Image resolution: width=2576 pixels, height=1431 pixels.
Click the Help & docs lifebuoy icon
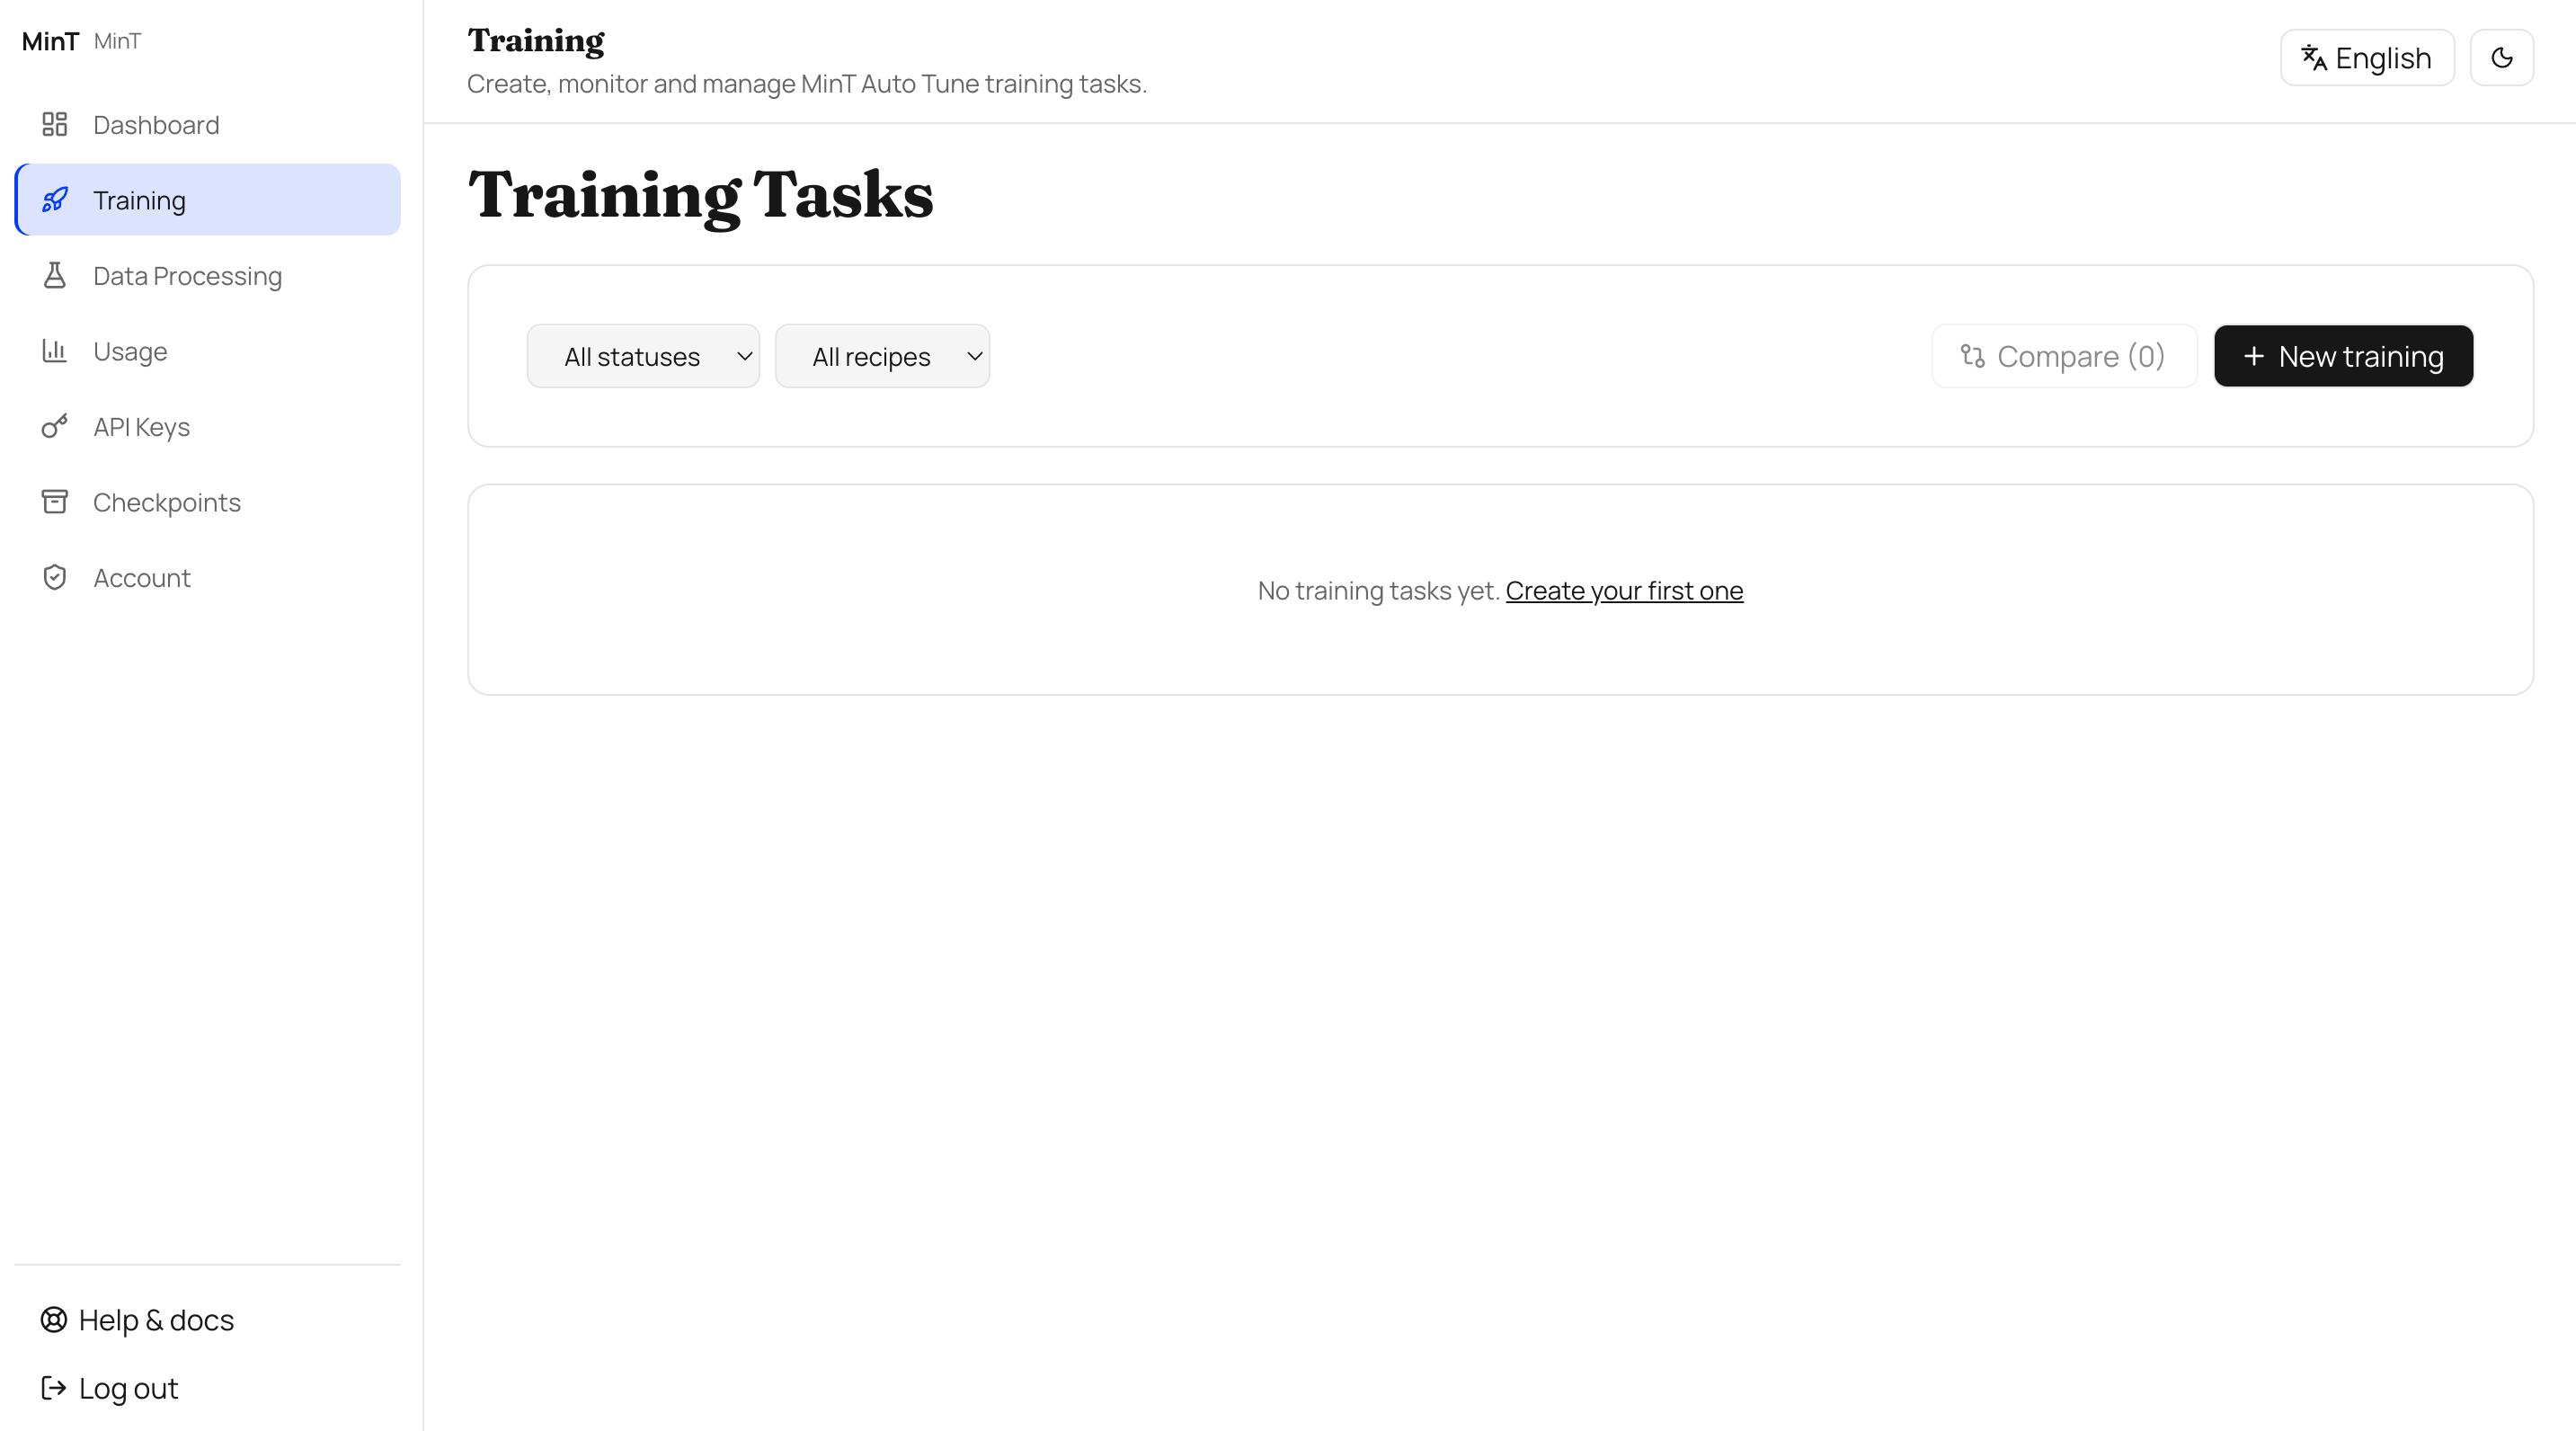pyautogui.click(x=54, y=1320)
